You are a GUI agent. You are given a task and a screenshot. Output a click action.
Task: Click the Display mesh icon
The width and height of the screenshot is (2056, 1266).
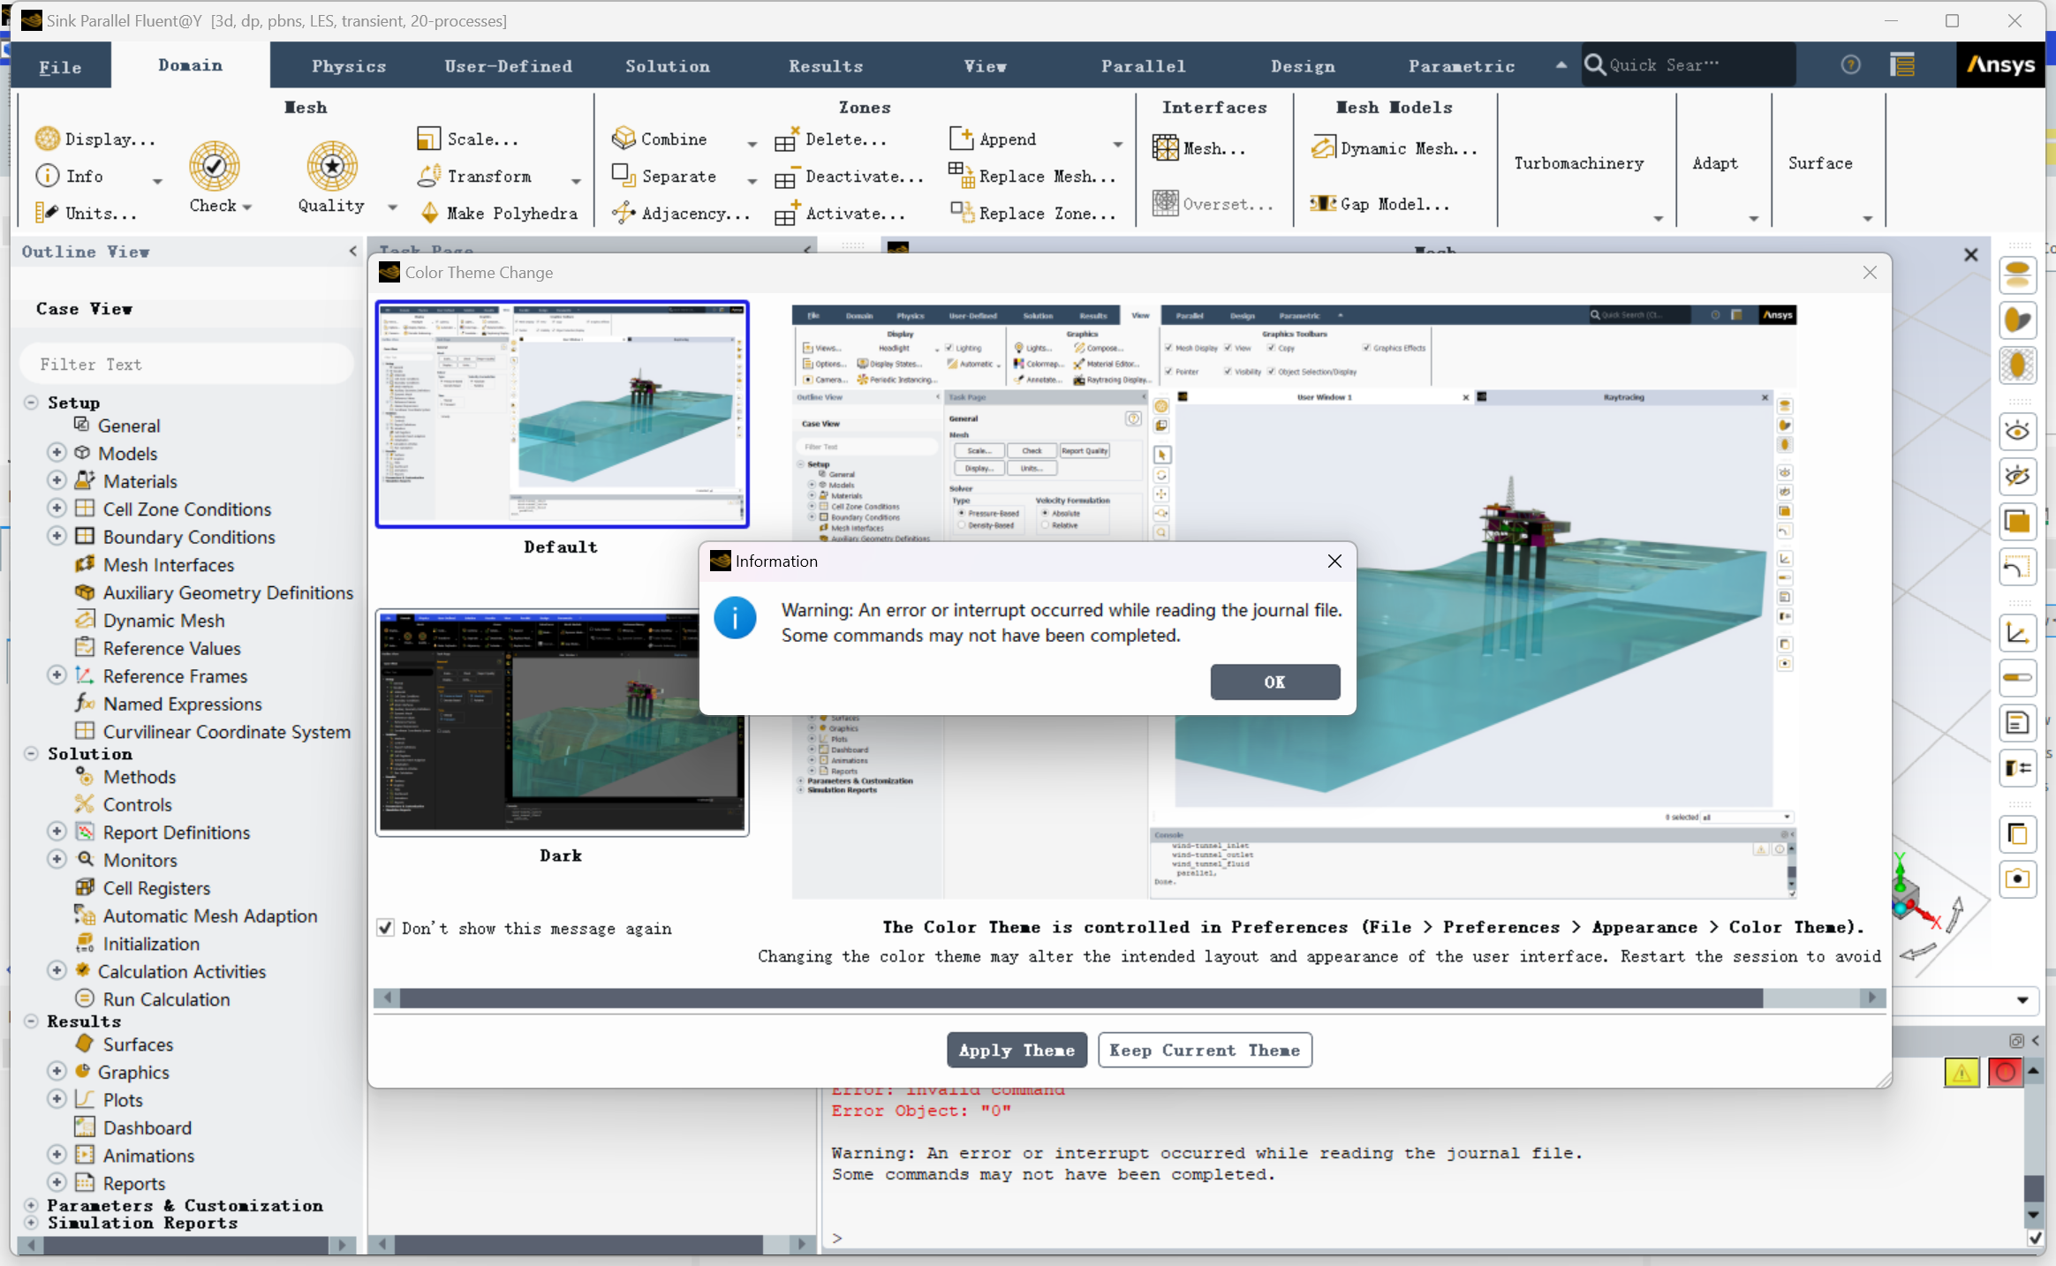tap(47, 139)
